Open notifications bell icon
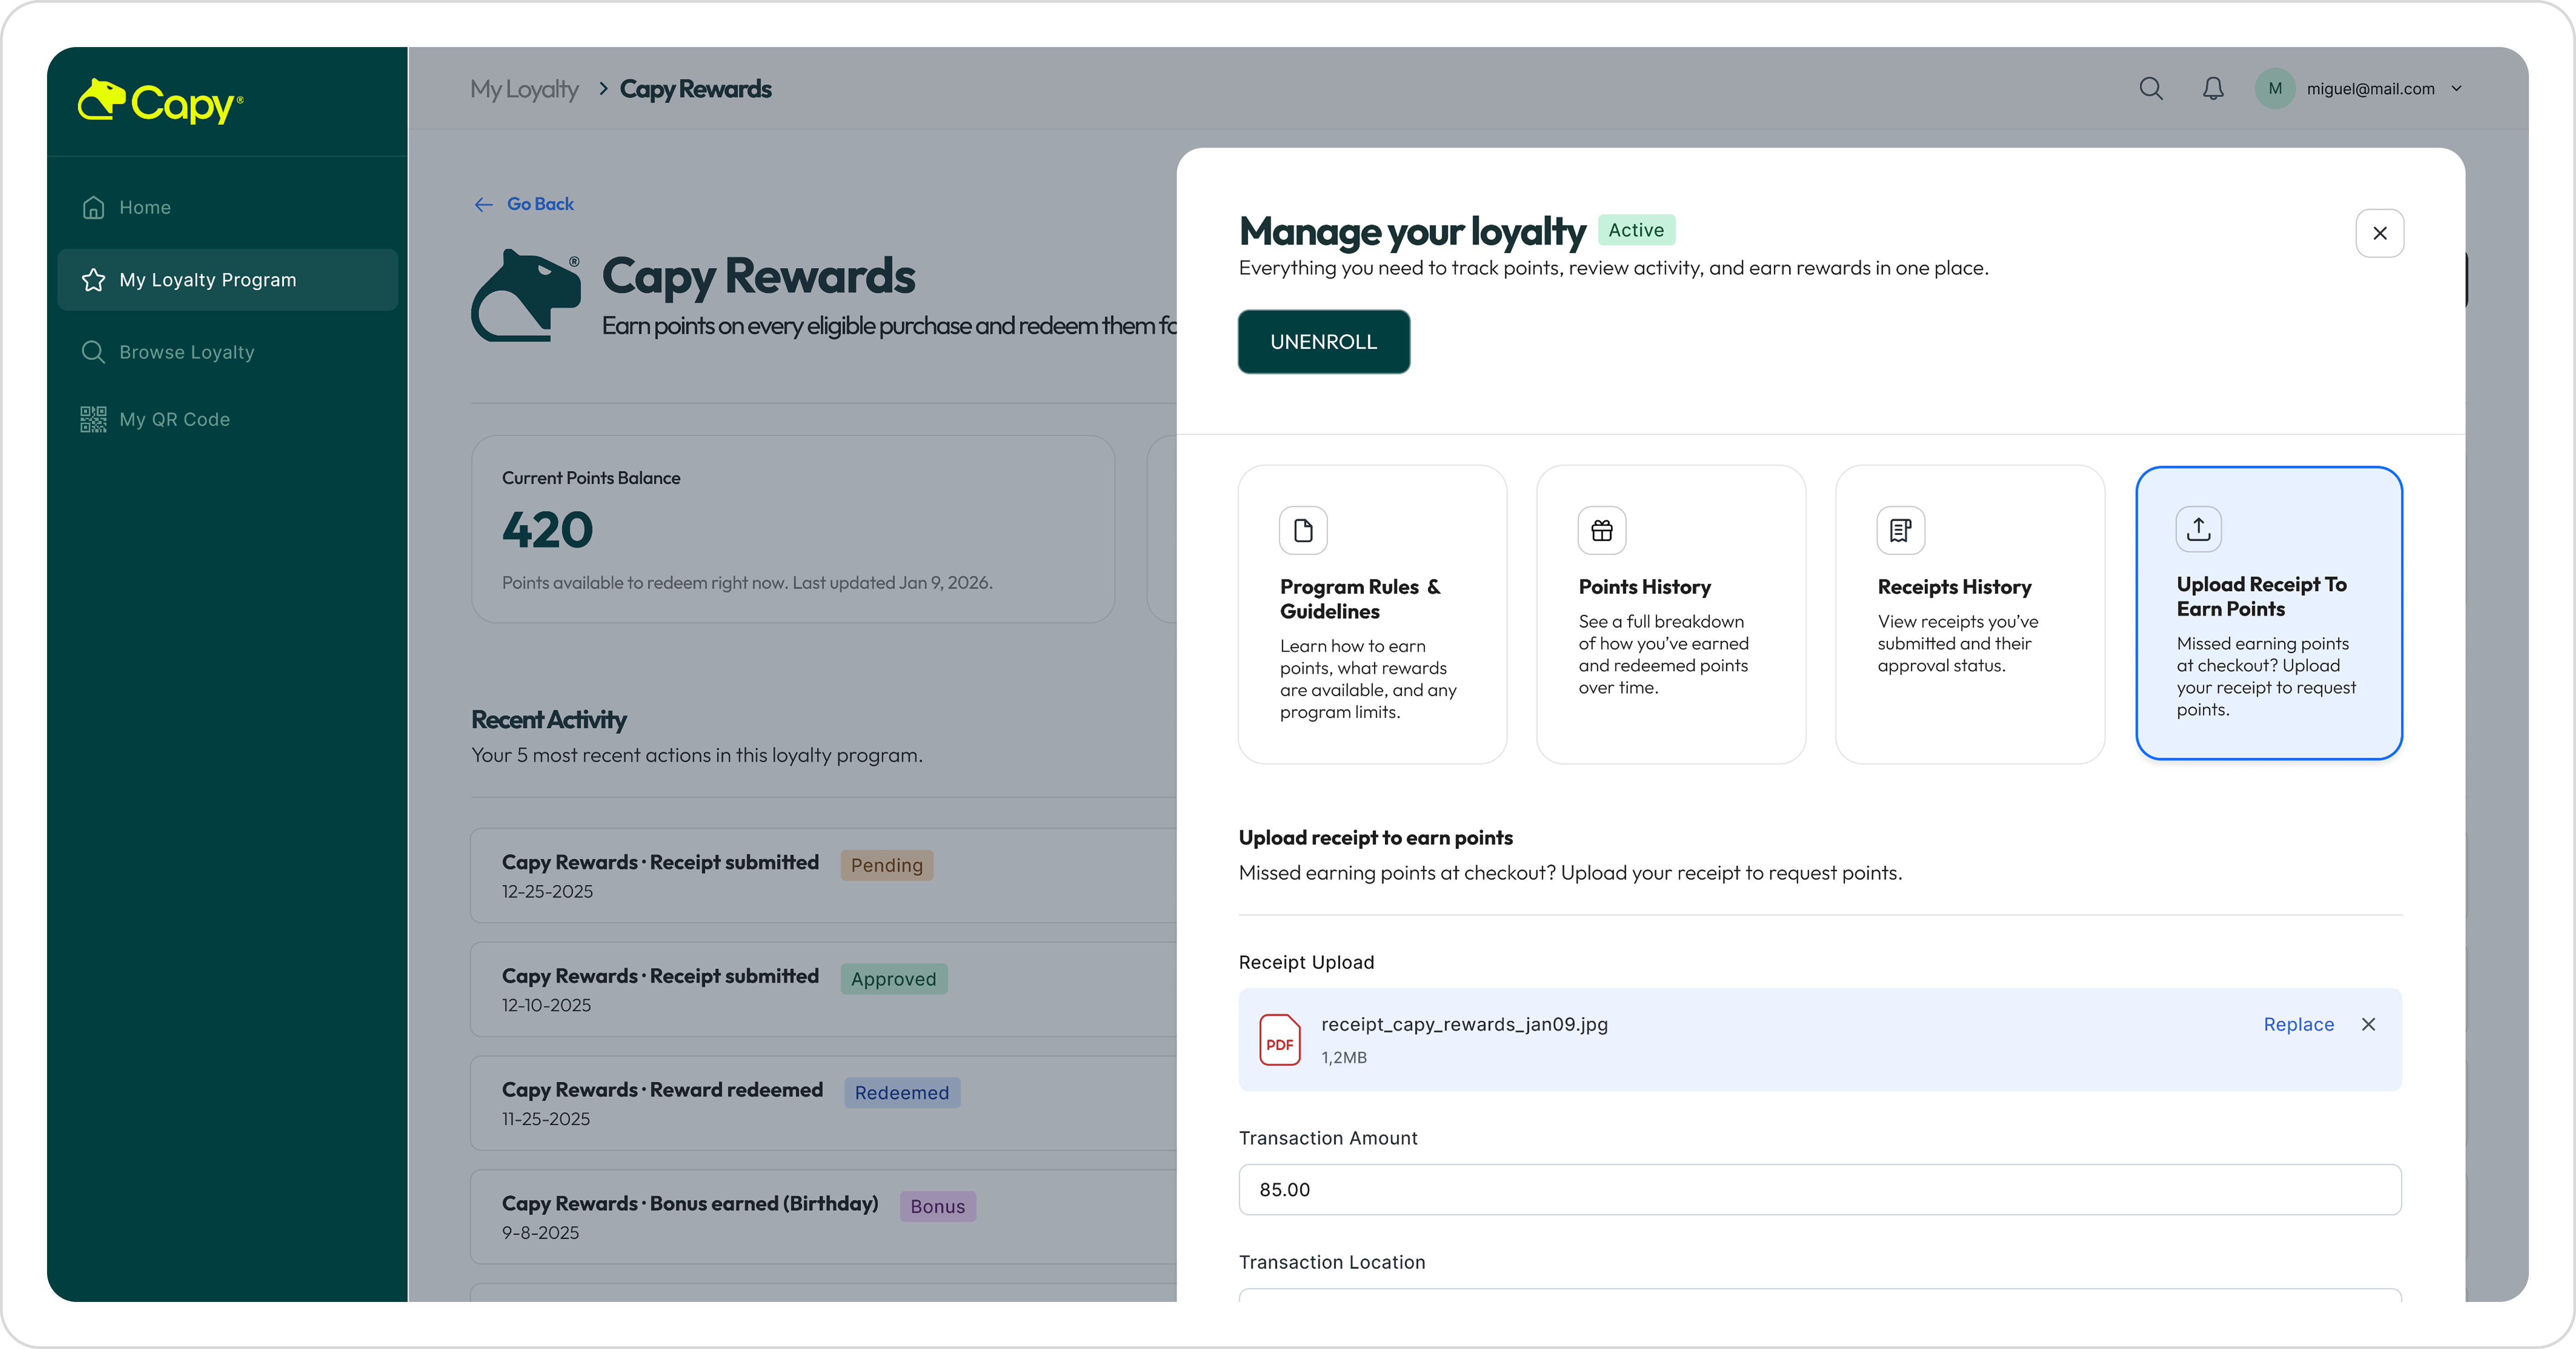 click(2213, 88)
